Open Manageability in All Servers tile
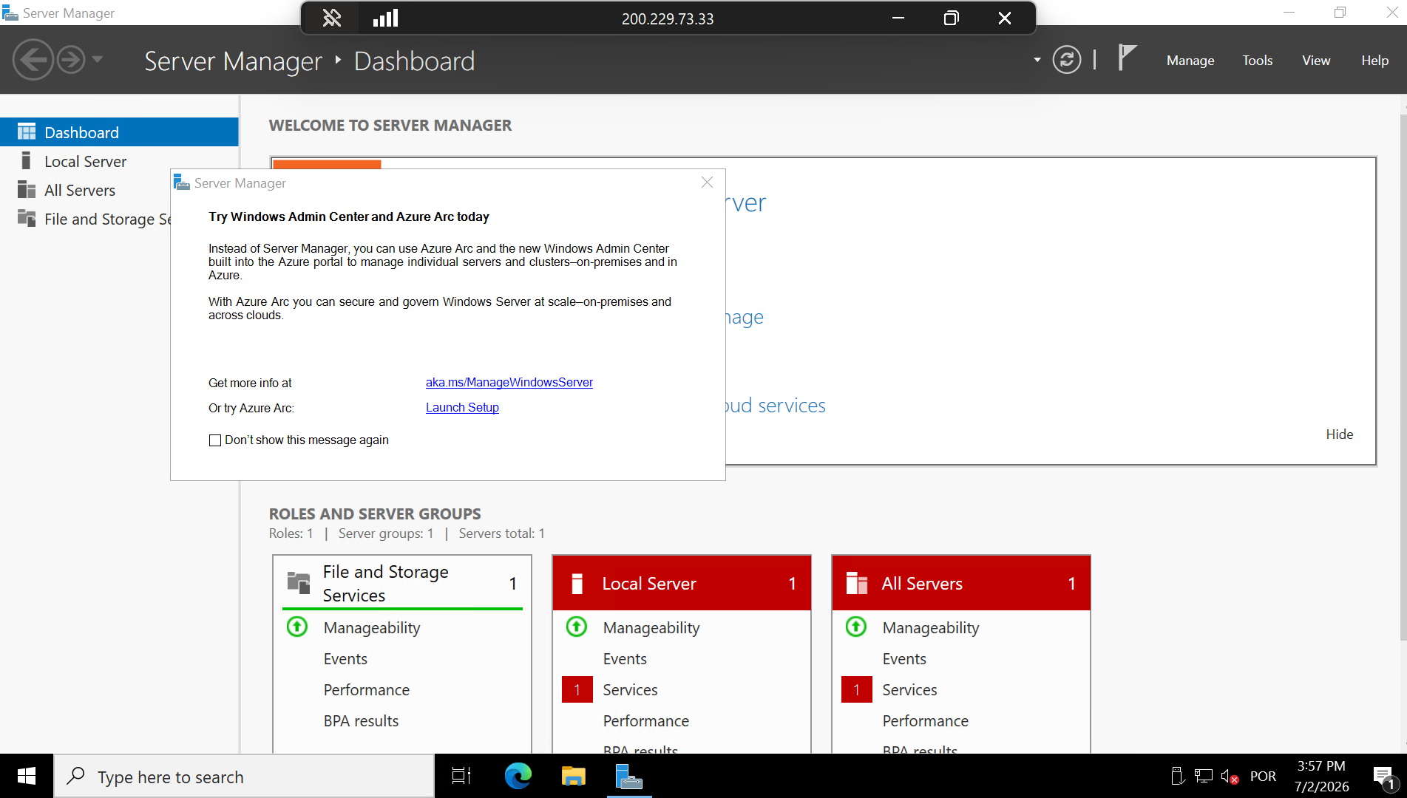Viewport: 1407px width, 798px height. (931, 628)
